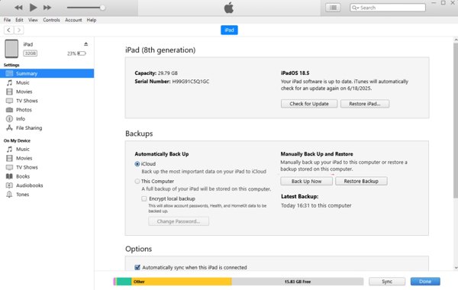The height and width of the screenshot is (290, 458).
Task: Adjust the volume slider knob
Action: pos(102,8)
